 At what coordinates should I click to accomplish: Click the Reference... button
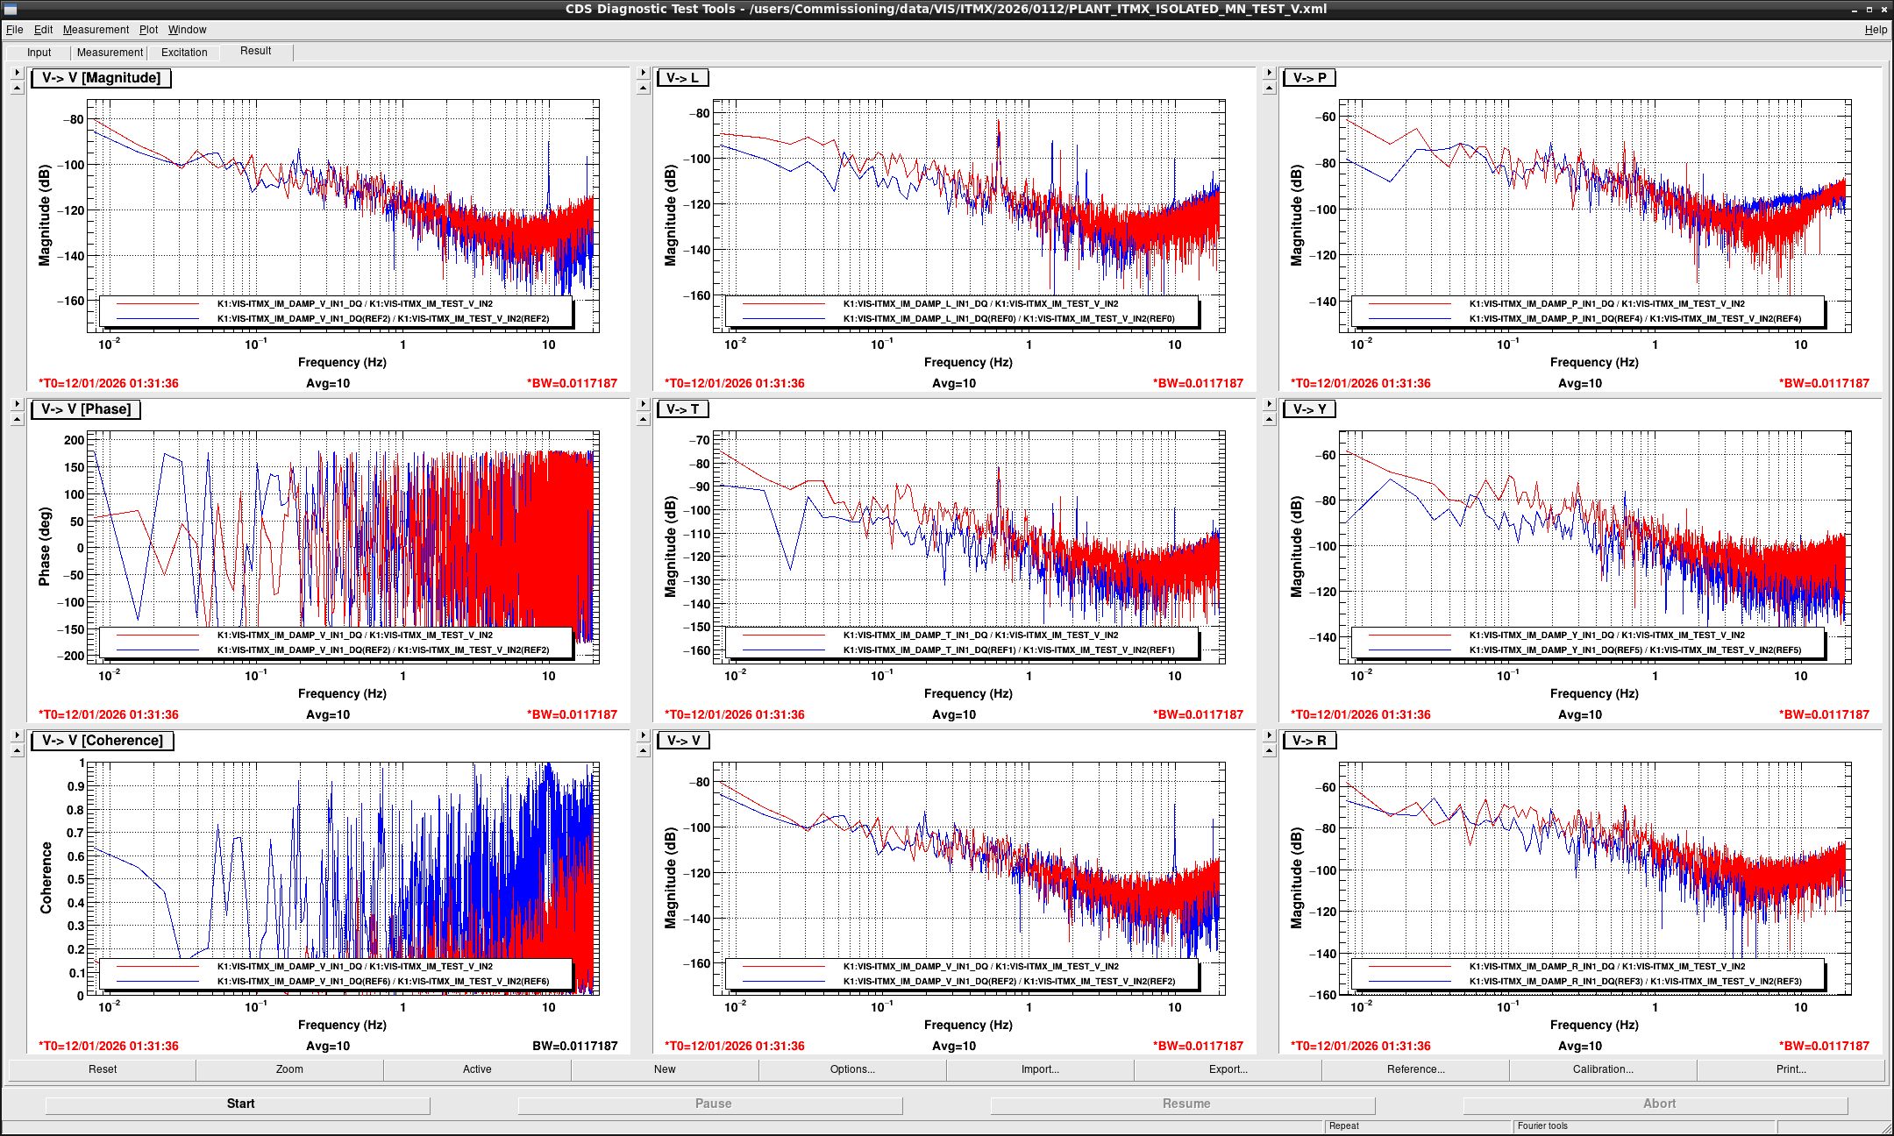tap(1415, 1069)
